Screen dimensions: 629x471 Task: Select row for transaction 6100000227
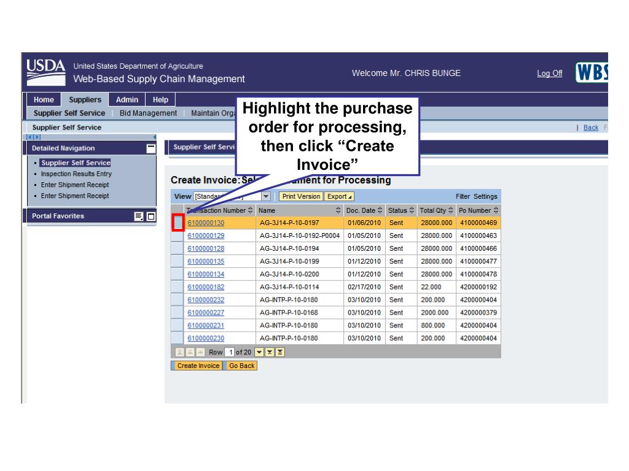(x=178, y=312)
